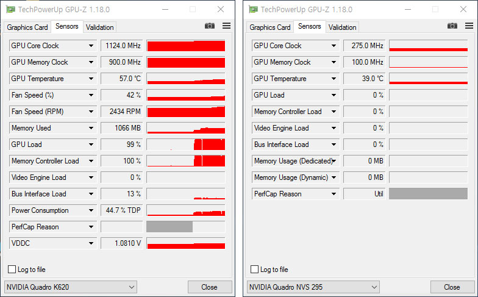Expand GPU Core Clock sensor dropdown in K620 window
Viewport: 478px width, 297px height.
tap(91, 46)
